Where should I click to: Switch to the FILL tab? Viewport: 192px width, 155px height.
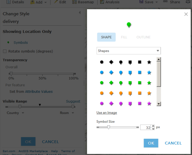tap(124, 37)
